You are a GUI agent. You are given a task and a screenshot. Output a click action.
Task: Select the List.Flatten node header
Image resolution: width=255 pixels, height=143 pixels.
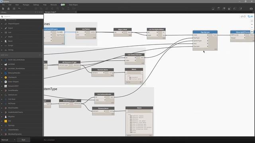coord(86,29)
